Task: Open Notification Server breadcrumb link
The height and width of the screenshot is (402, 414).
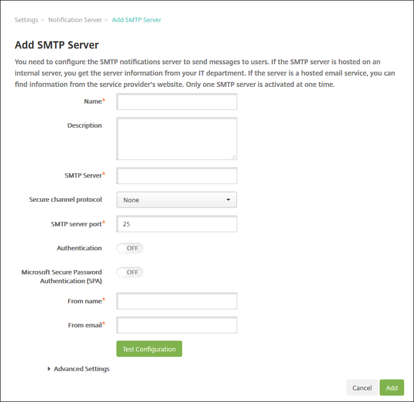Action: (75, 20)
